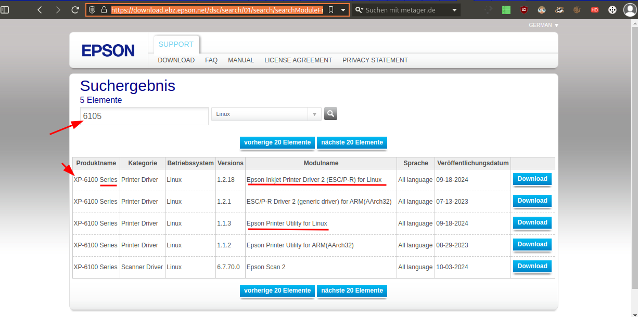Viewport: 638px width, 317px height.
Task: Focus the search field containing 6105
Action: pos(144,116)
